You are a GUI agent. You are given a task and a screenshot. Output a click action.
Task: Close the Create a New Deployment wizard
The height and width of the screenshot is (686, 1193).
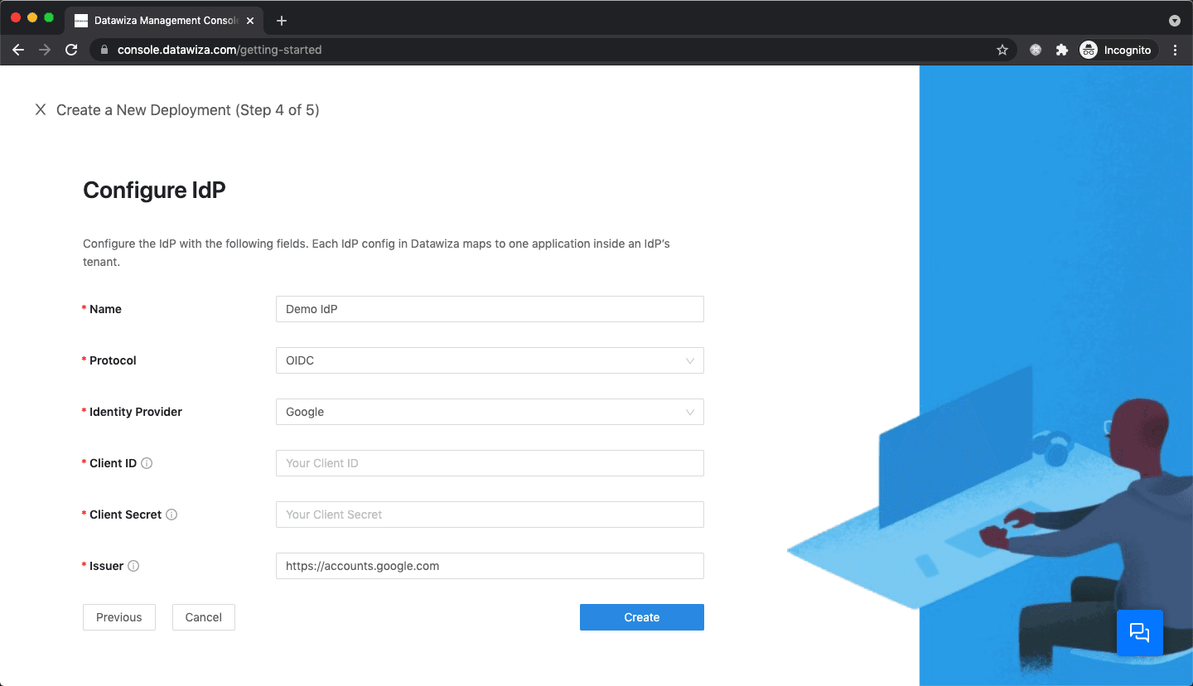coord(40,109)
